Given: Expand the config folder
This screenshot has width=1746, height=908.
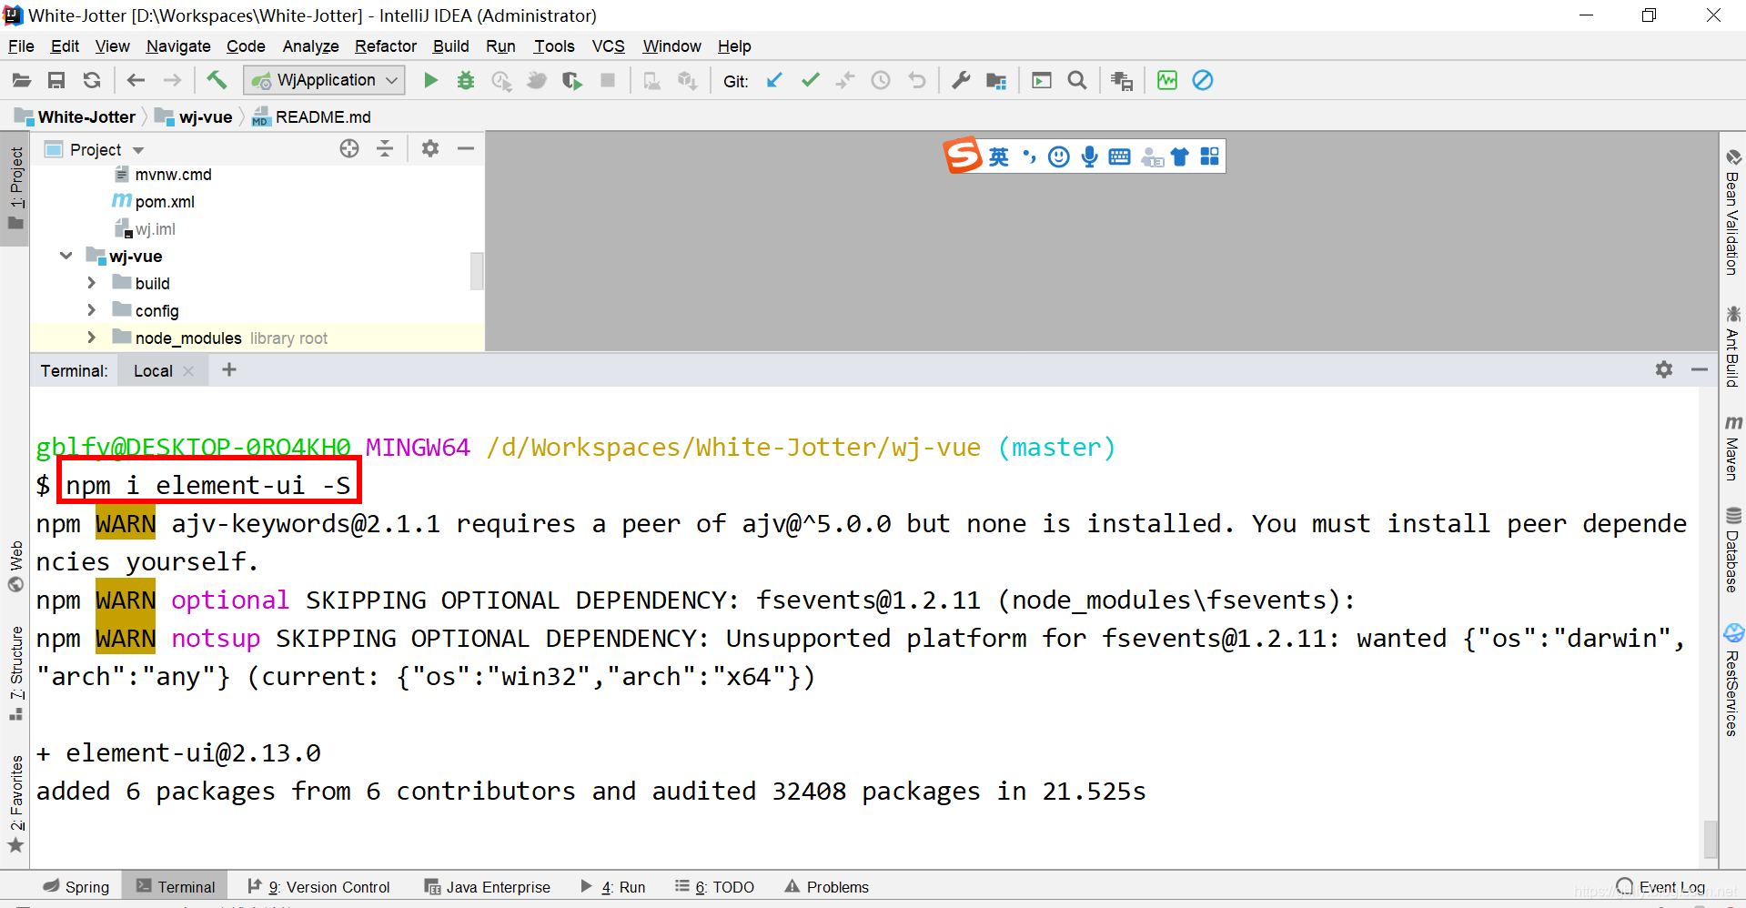Looking at the screenshot, I should click(x=91, y=310).
